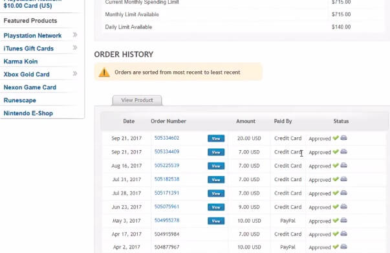Print order 505334409 via printer icon
Screen dimensions: 390x253
343,151
